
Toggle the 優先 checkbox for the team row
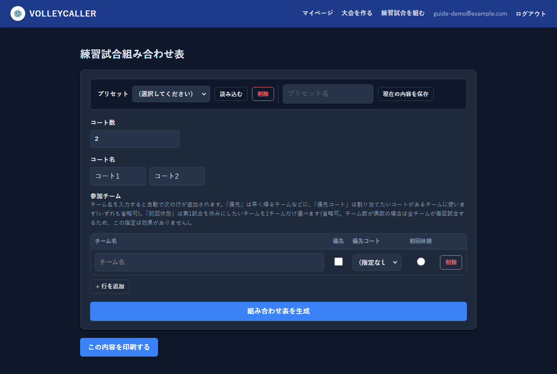pyautogui.click(x=339, y=261)
